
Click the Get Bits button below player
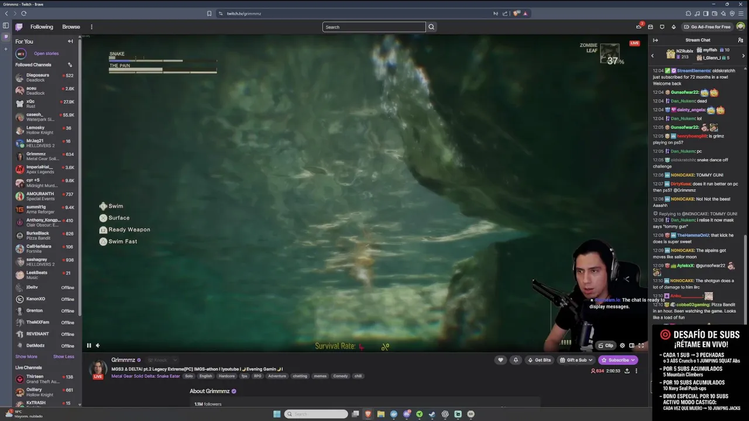pyautogui.click(x=539, y=360)
